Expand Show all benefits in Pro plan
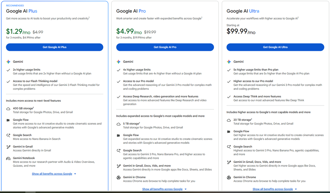Viewport: 330px width, 193px height. tap(164, 189)
